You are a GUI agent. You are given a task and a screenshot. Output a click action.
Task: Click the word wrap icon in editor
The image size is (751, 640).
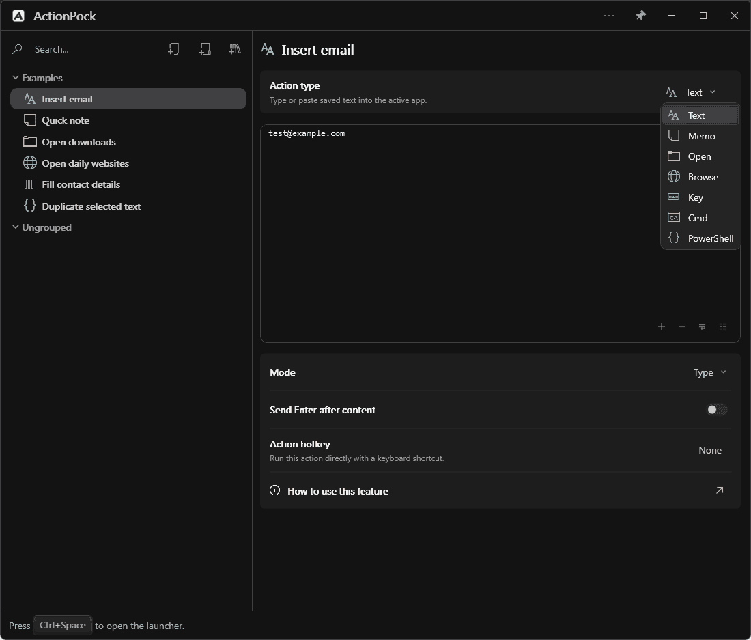(x=702, y=326)
